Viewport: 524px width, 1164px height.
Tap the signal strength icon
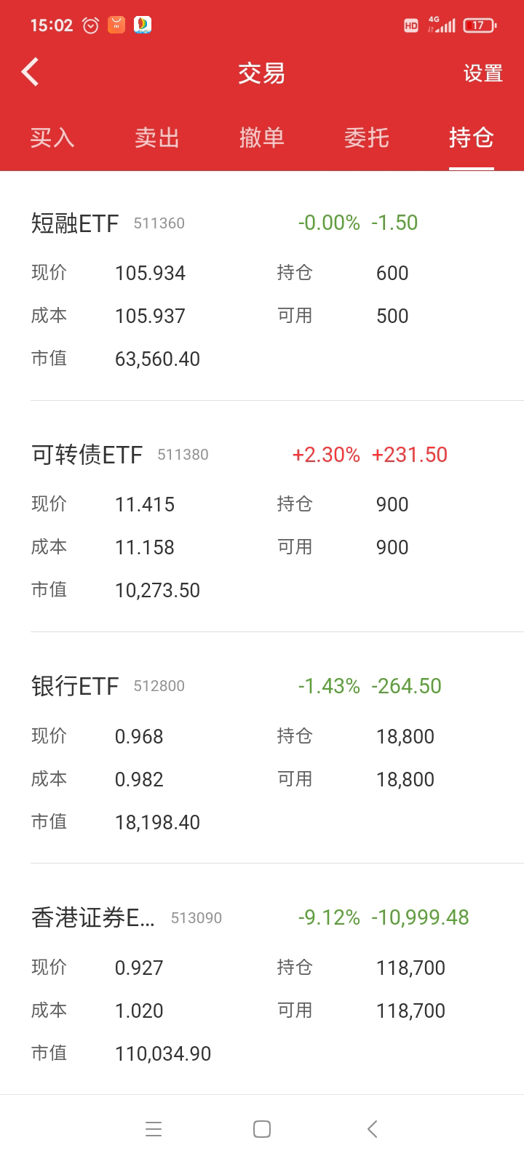coord(443,25)
